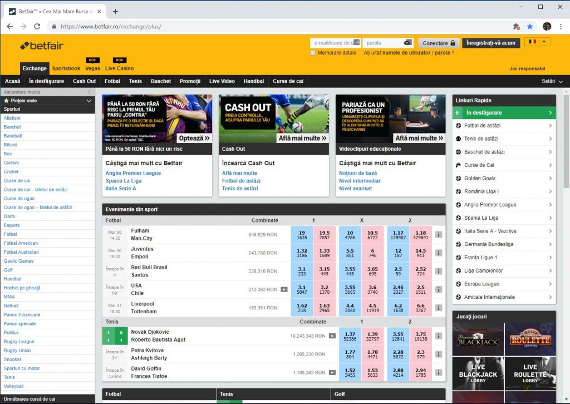Open the Nivel avansat link

pos(356,189)
